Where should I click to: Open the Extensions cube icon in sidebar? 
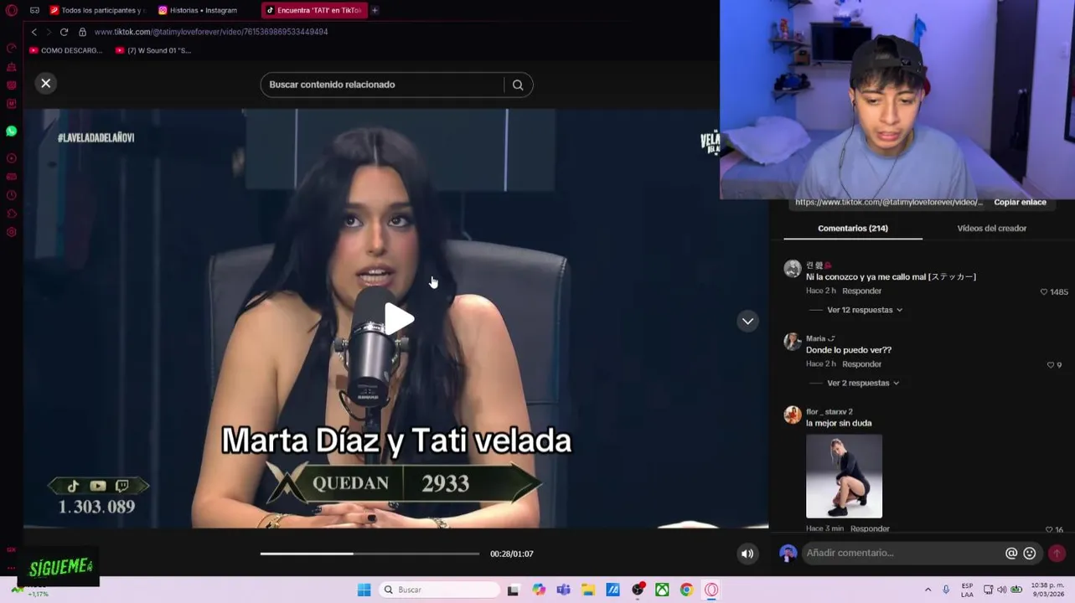click(x=12, y=214)
